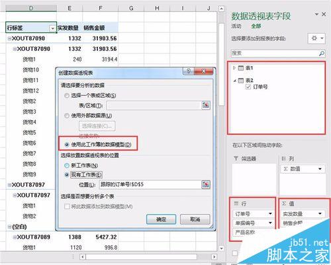The height and width of the screenshot is (265, 331).
Task: Click the 筛选器 funnel icon
Action: [x=236, y=159]
